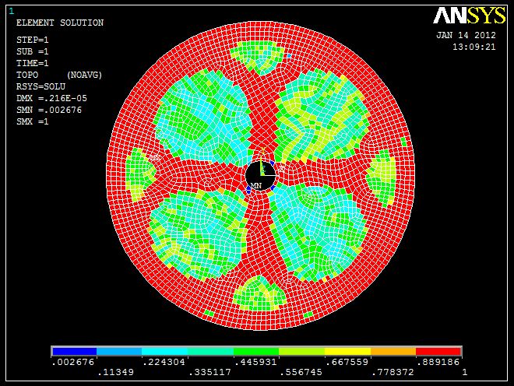Click the coordinate triad at hub center

263,168
